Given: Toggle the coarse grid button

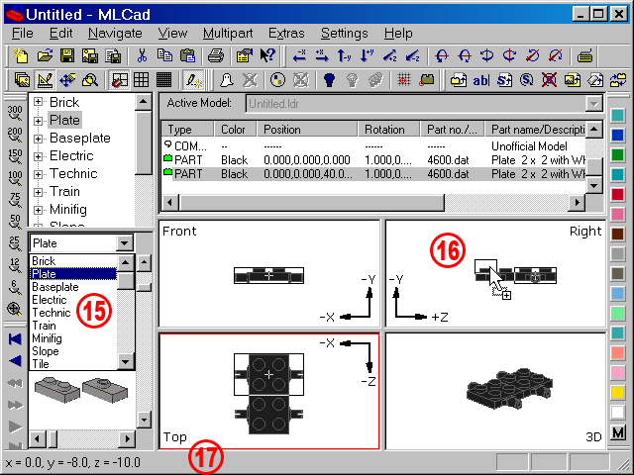Looking at the screenshot, I should click(119, 79).
